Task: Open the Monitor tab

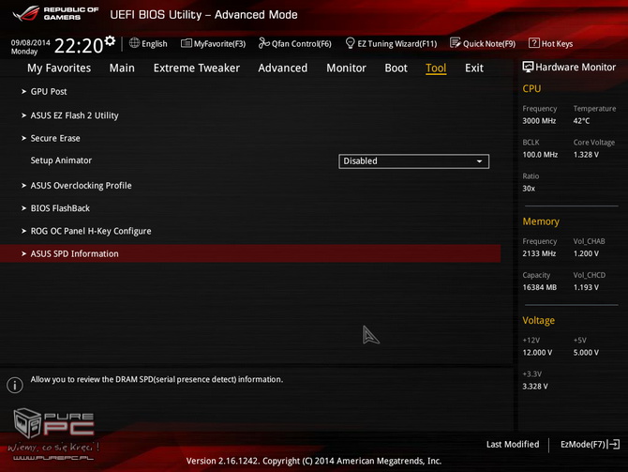Action: tap(346, 69)
